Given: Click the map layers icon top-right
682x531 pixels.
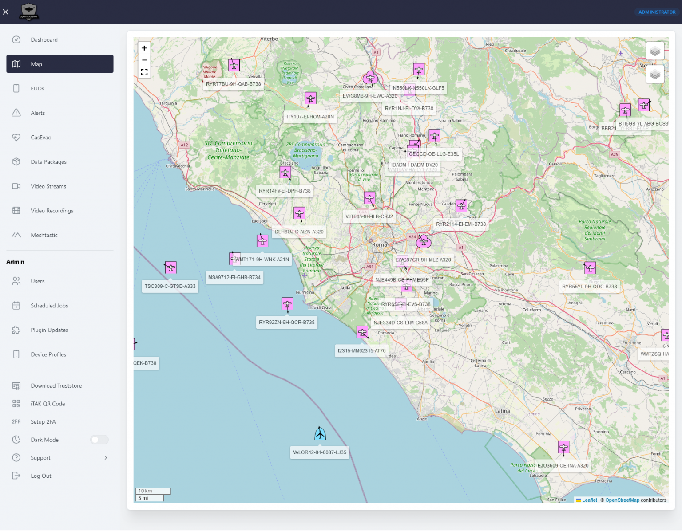Looking at the screenshot, I should [655, 51].
